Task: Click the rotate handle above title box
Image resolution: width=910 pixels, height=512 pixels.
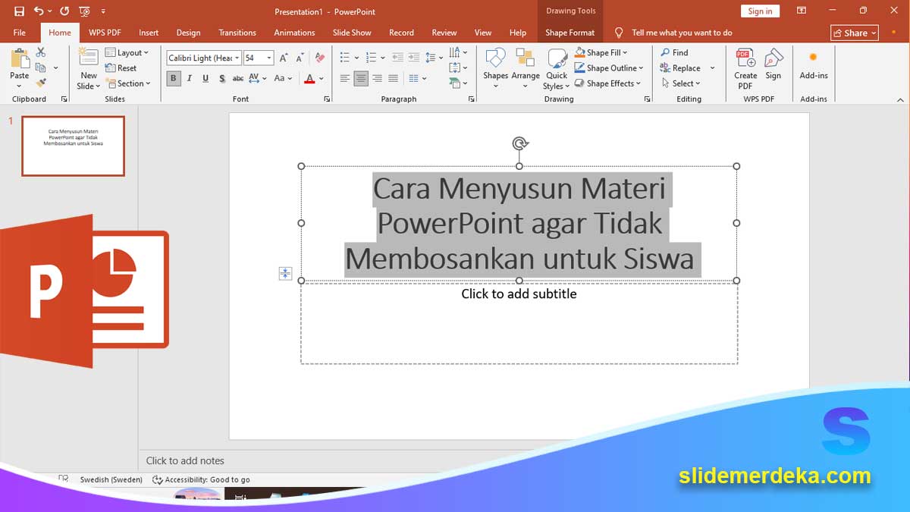Action: coord(519,143)
